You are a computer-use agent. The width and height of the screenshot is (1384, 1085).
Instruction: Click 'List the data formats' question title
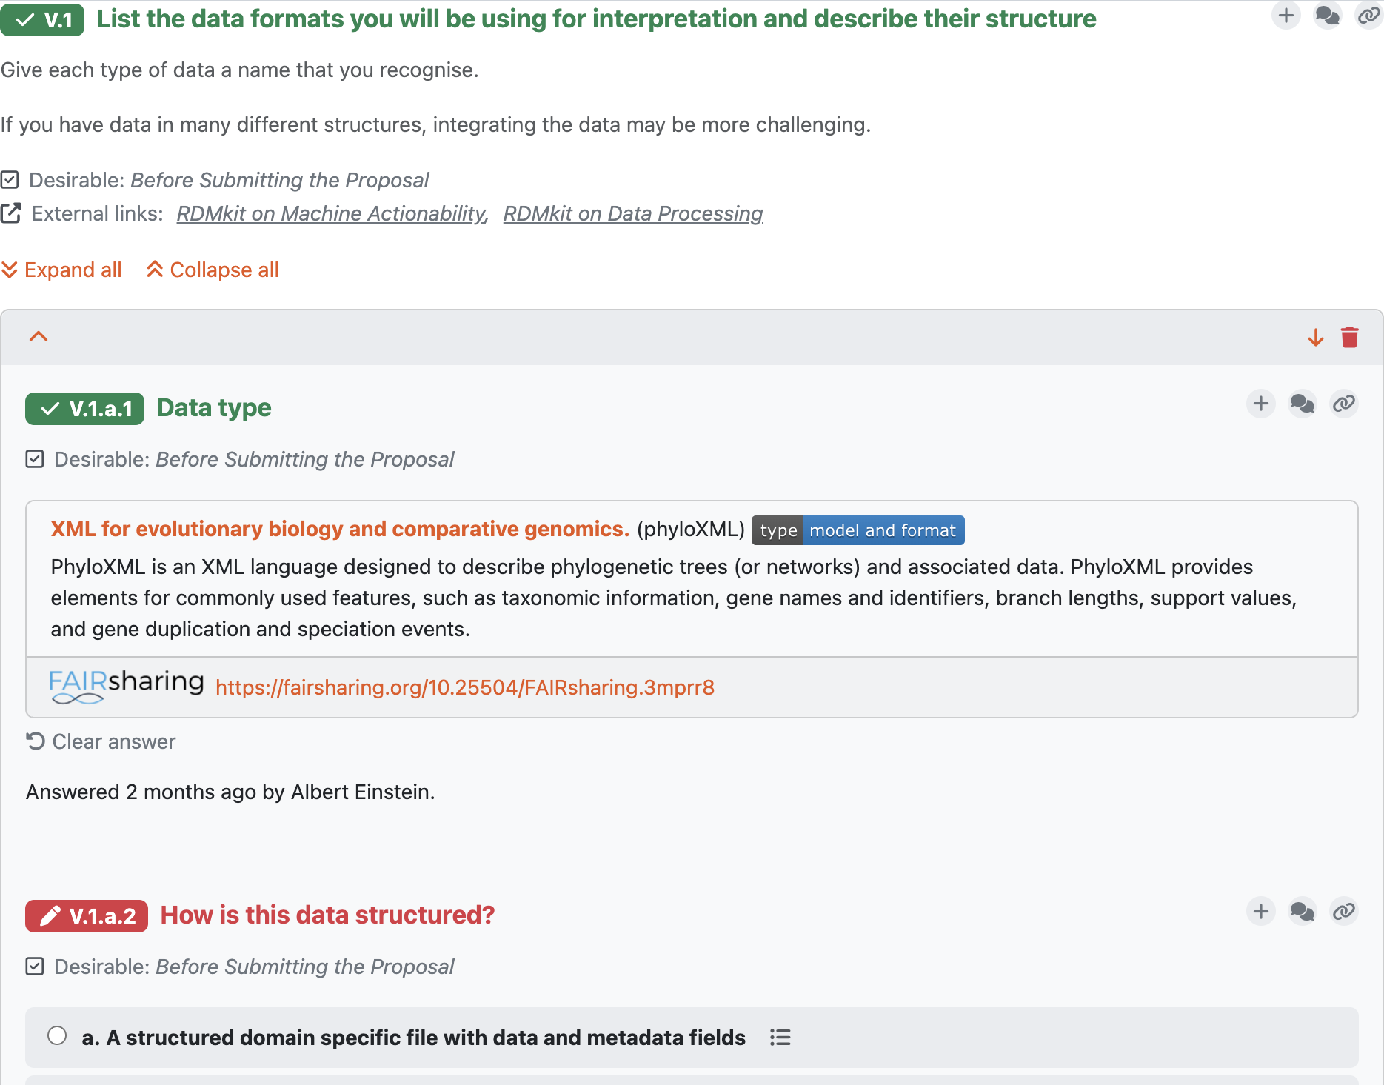[597, 19]
